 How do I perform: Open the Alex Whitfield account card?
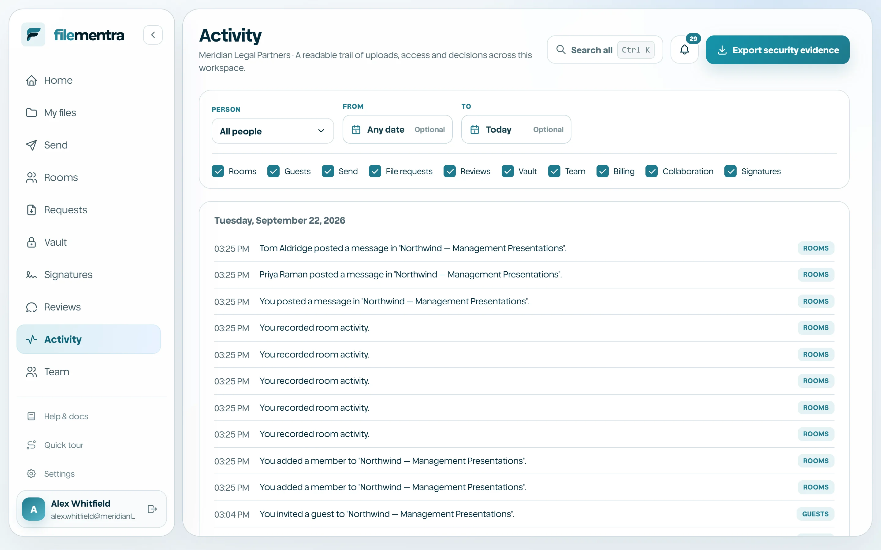(x=92, y=509)
